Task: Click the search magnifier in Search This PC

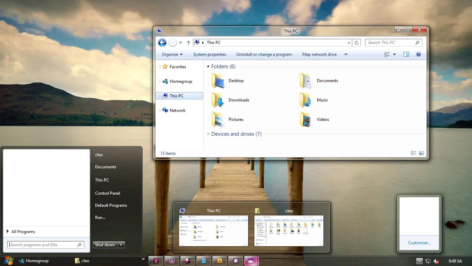Action: pos(418,42)
